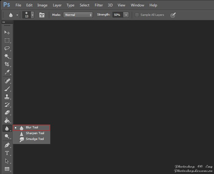
Task: Choose Sharpen Tool from the flyout
Action: [x=35, y=133]
